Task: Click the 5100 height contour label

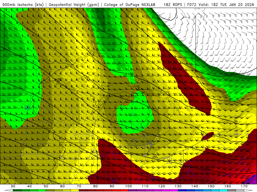Action: coord(129,74)
